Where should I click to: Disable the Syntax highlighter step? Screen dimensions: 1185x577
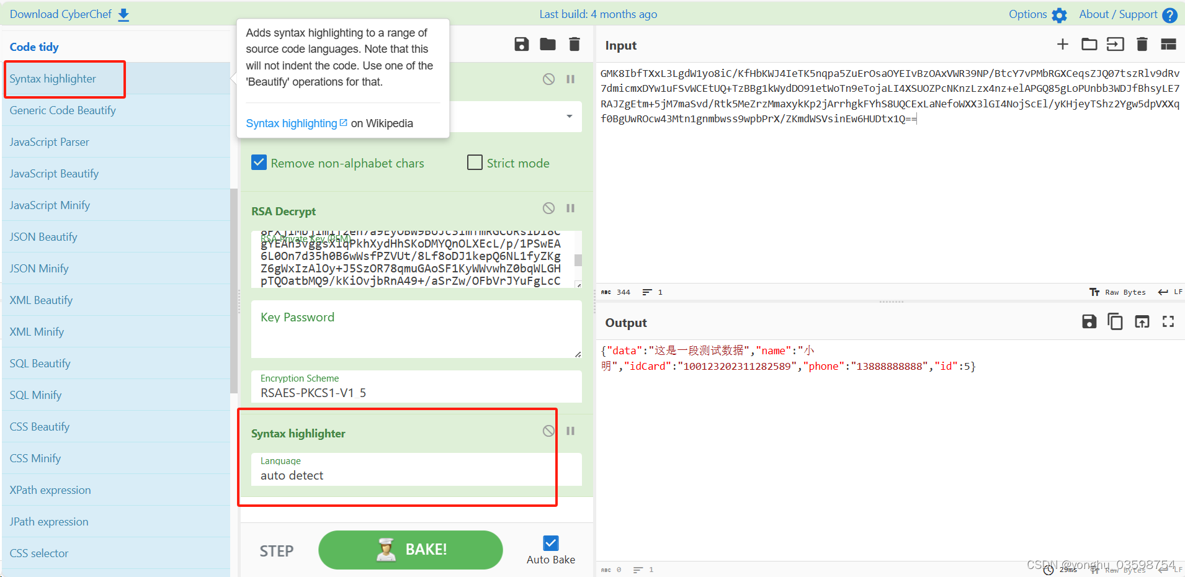(x=548, y=430)
